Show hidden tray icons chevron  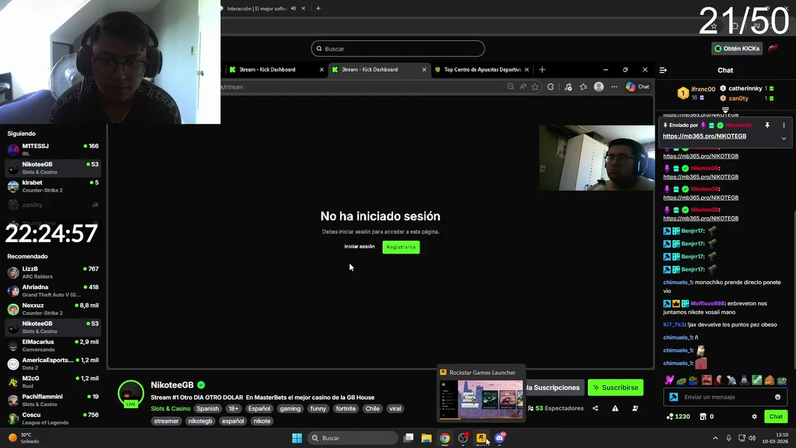(x=715, y=438)
